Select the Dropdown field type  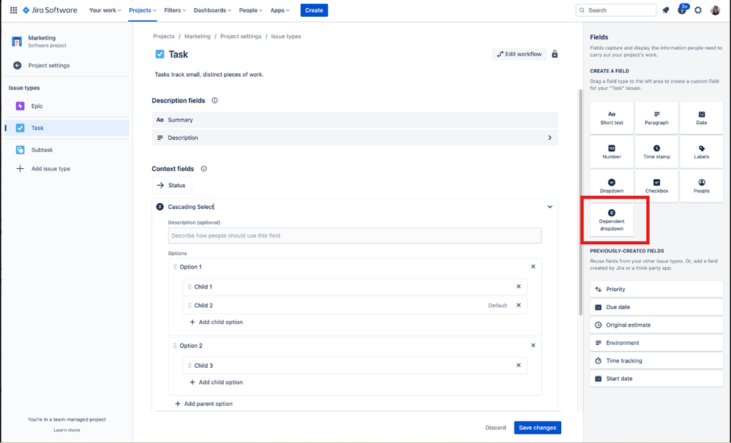pos(612,186)
